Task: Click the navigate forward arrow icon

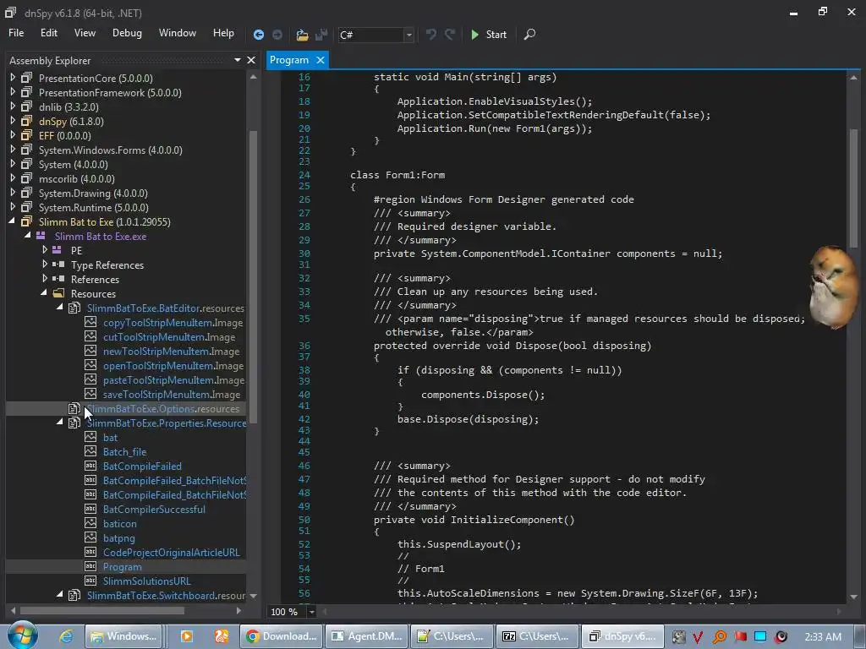Action: tap(277, 35)
